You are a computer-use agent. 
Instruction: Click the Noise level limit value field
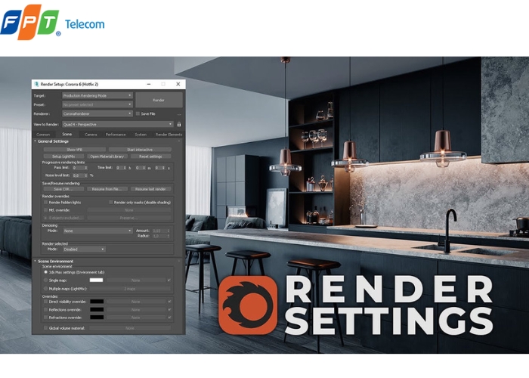[80, 175]
